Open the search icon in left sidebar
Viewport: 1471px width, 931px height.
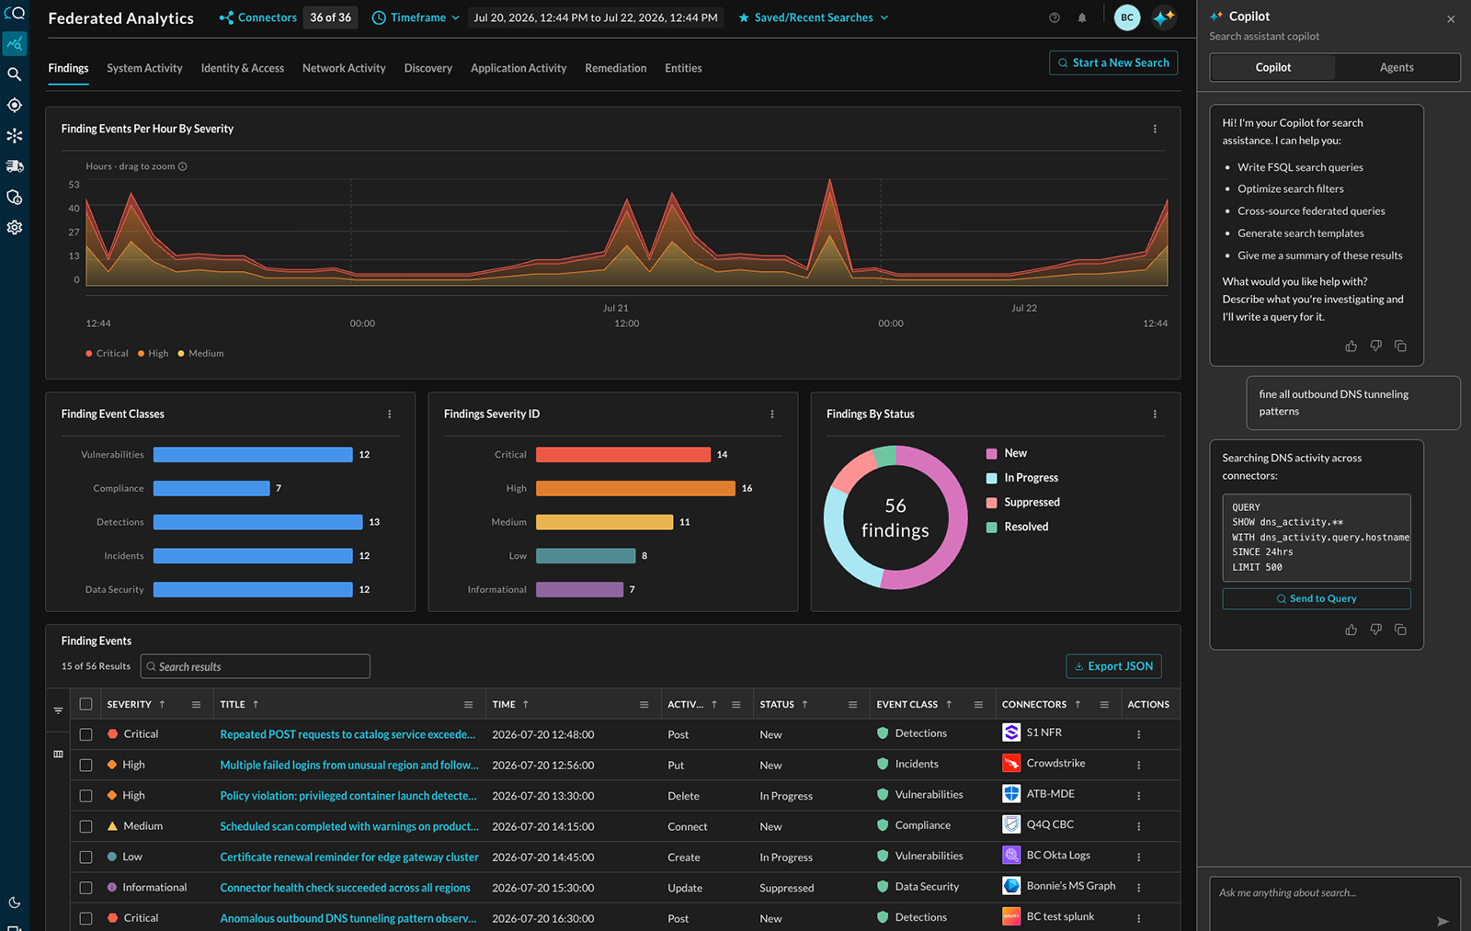pos(14,74)
